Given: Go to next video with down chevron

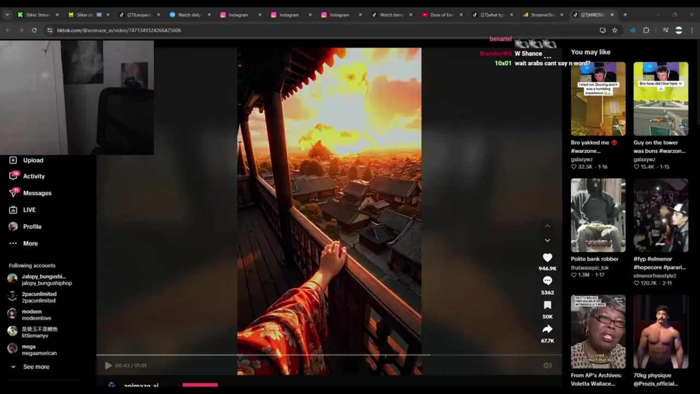Looking at the screenshot, I should [x=547, y=240].
